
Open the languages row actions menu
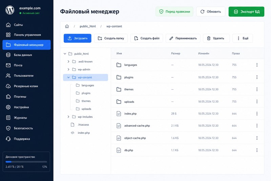(x=257, y=65)
